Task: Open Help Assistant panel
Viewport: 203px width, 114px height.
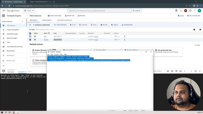Action: [193, 16]
